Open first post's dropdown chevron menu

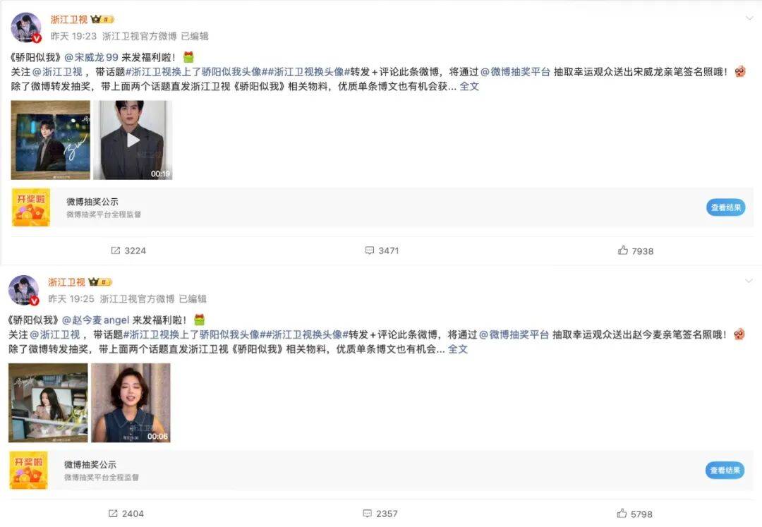tap(749, 18)
